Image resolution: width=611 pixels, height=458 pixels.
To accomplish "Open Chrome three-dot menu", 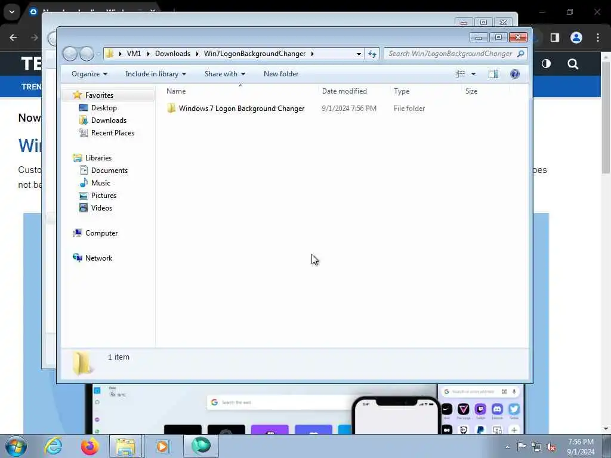I will [598, 38].
